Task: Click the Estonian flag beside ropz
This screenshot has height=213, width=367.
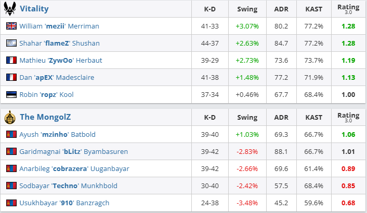Action: [11, 94]
